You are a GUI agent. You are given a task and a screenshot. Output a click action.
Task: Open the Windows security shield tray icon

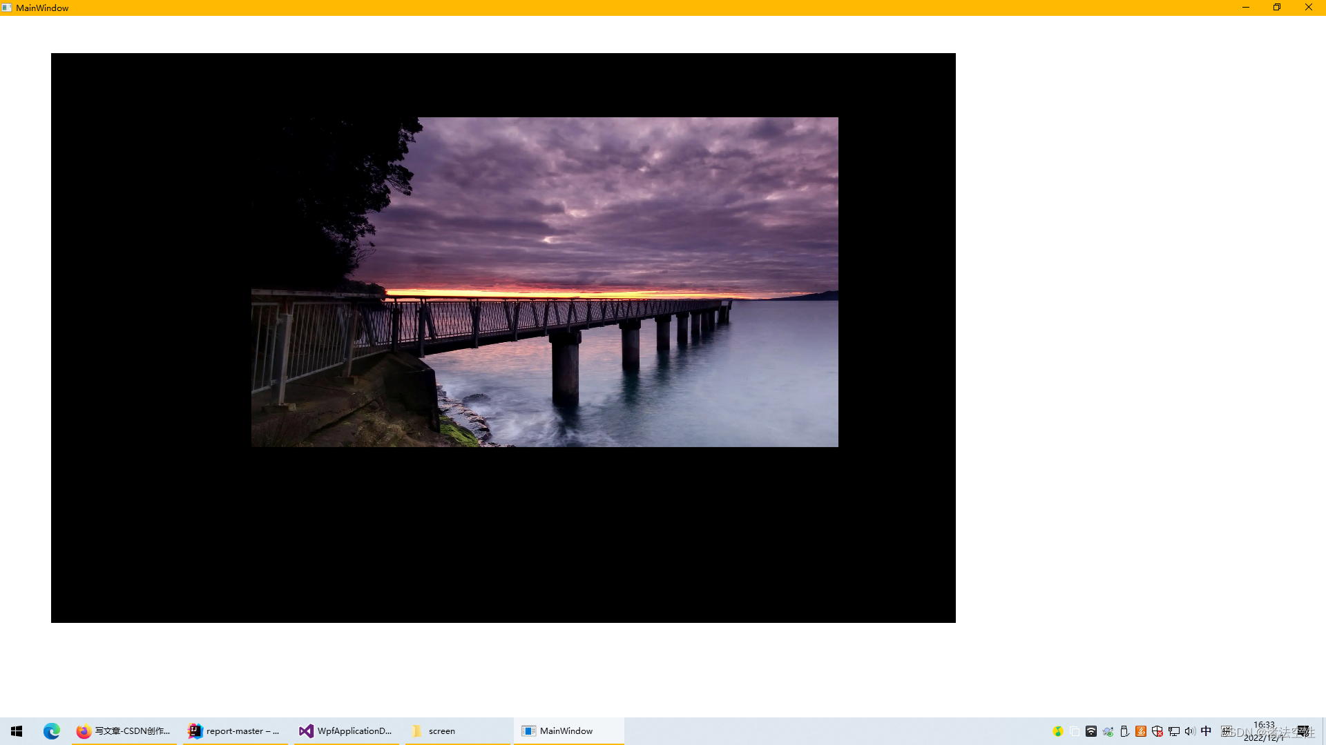click(1158, 731)
